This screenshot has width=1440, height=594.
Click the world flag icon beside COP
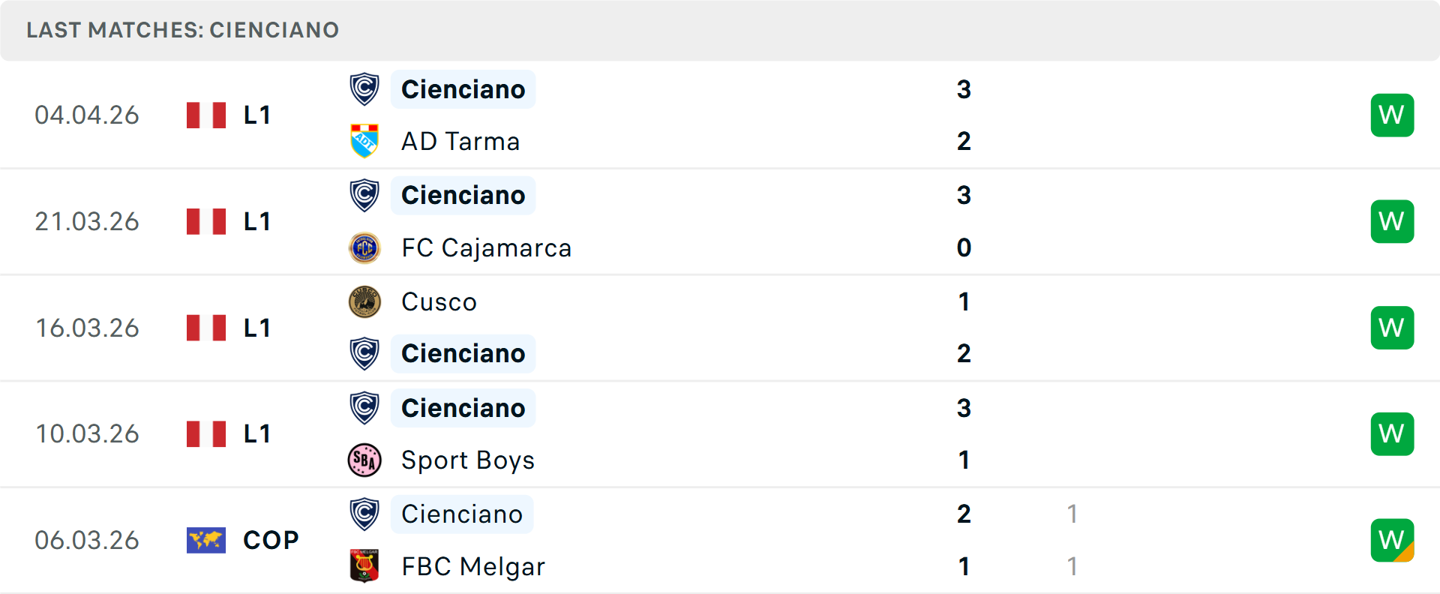pos(206,540)
